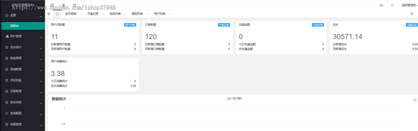Expand the 流水统计 menu chevron
Image resolution: width=418 pixels, height=131 pixels.
pyautogui.click(x=40, y=48)
